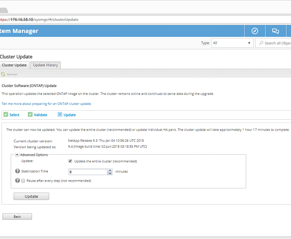
Task: Click the minutes unit label
Action: point(121,172)
